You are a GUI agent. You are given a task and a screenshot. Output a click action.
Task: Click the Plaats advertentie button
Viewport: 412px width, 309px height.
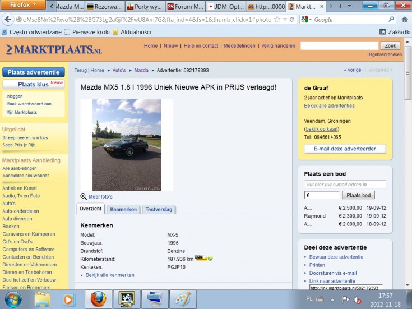coord(34,72)
